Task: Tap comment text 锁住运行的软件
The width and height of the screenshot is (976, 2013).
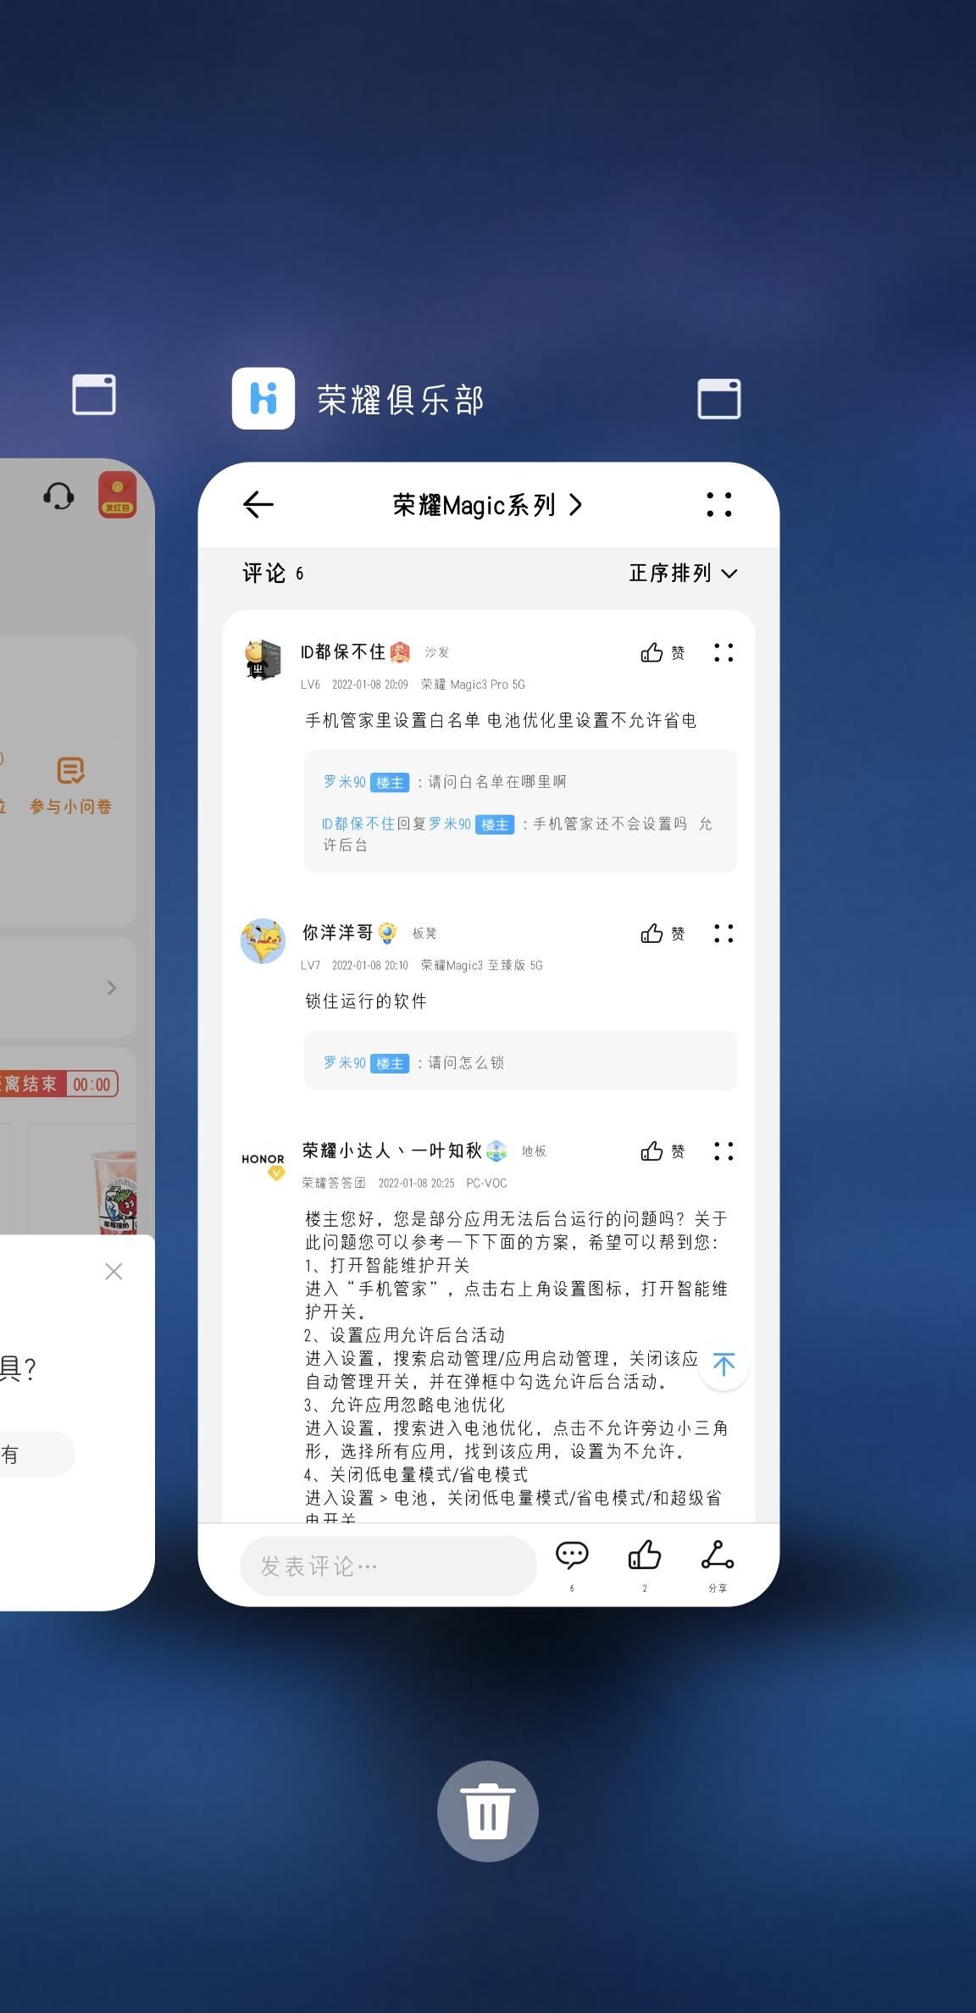Action: [366, 1001]
